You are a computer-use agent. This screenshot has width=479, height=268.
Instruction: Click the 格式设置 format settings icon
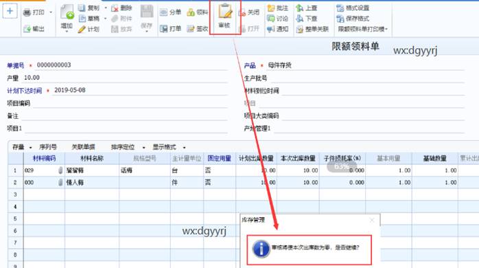click(340, 8)
